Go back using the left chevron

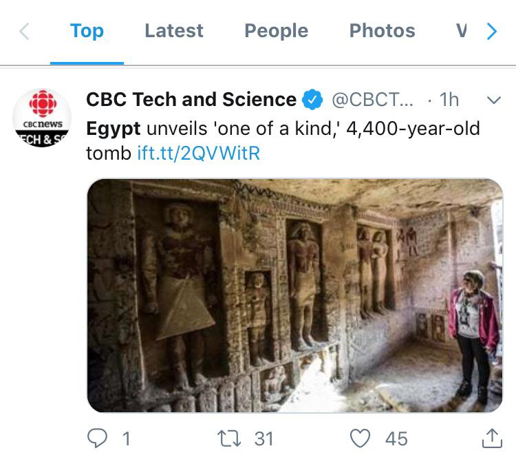[24, 31]
